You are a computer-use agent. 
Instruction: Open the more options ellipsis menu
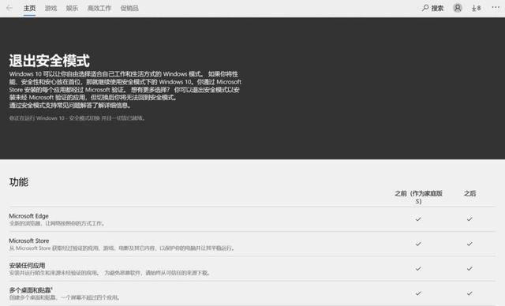[x=496, y=7]
